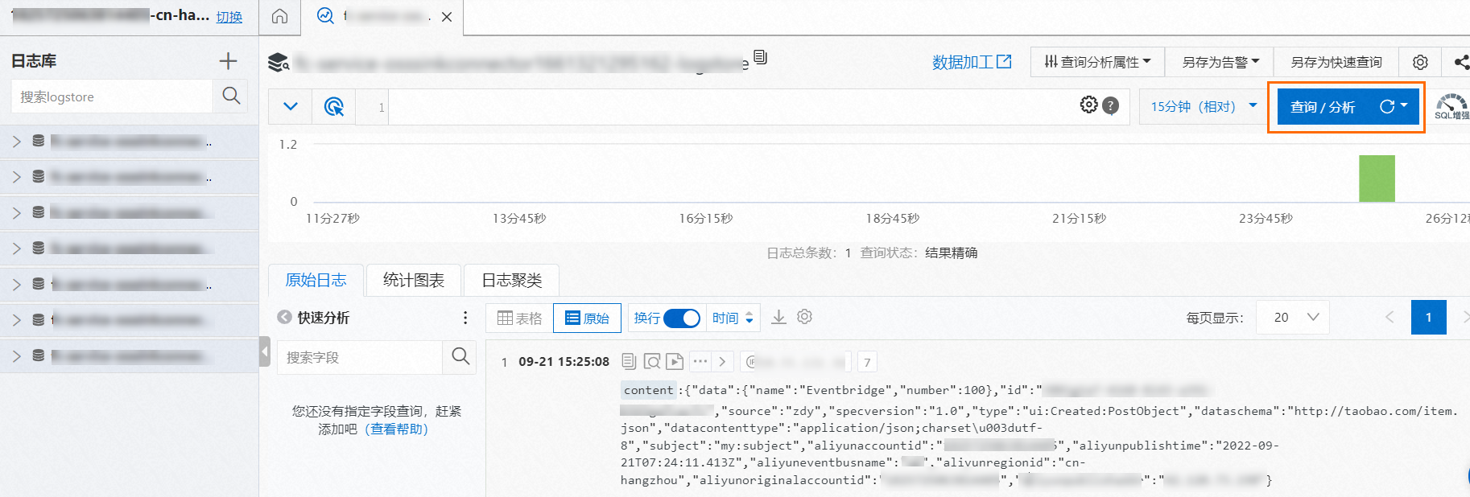The height and width of the screenshot is (497, 1470).
Task: Click the 切换 switch-project link
Action: coord(229,17)
